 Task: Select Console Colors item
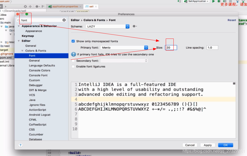(x=40, y=70)
